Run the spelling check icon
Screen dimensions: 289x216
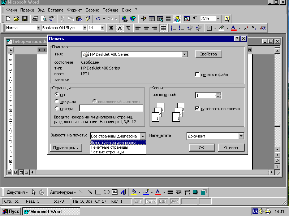pyautogui.click(x=52, y=19)
